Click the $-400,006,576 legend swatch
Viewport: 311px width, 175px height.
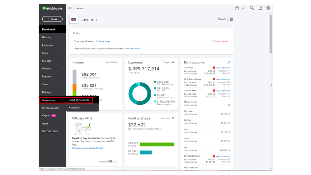[155, 102]
